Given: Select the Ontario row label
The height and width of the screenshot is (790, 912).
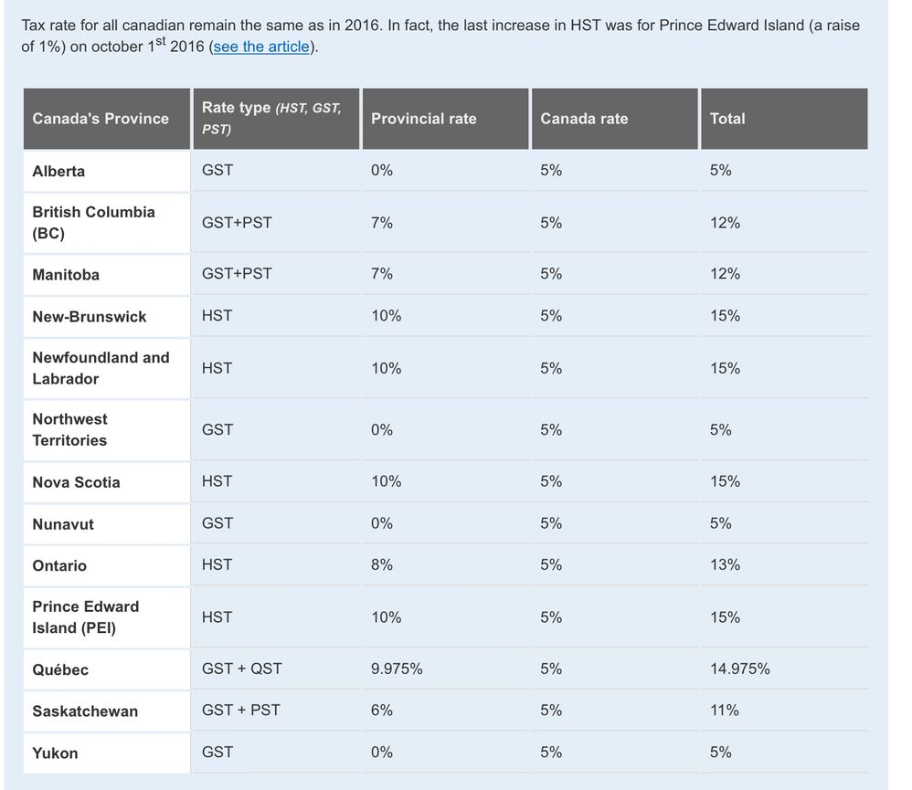Looking at the screenshot, I should click(59, 566).
